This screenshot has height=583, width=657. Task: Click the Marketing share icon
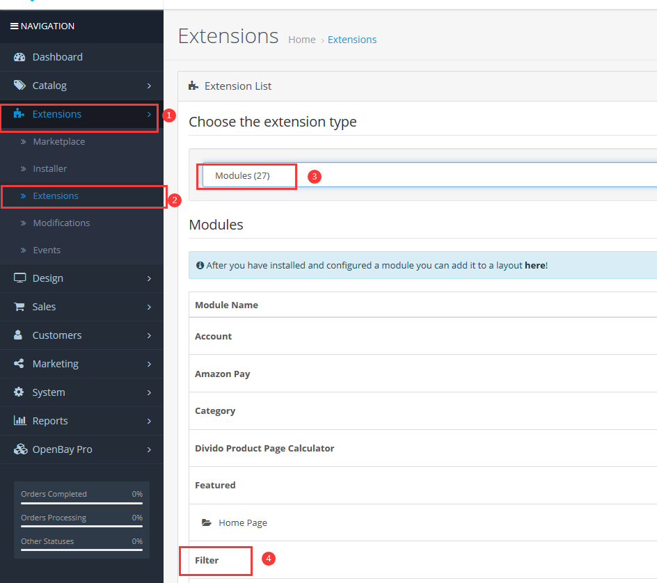click(x=19, y=364)
